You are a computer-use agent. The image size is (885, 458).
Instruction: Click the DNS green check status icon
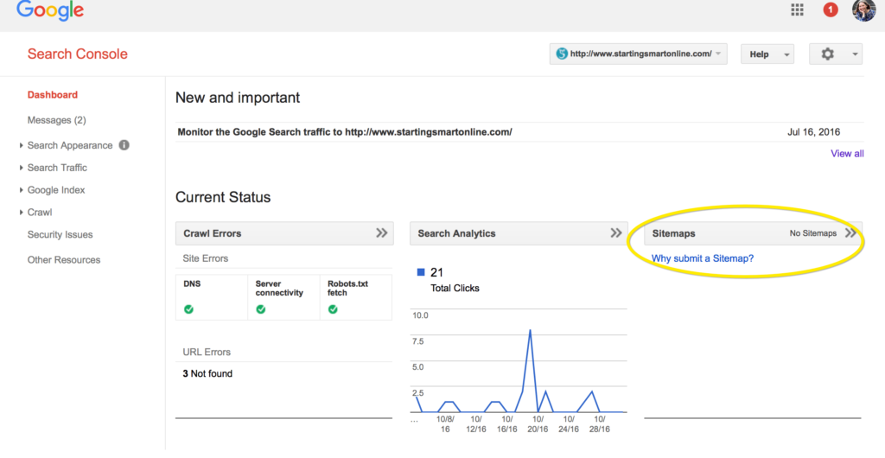188,309
